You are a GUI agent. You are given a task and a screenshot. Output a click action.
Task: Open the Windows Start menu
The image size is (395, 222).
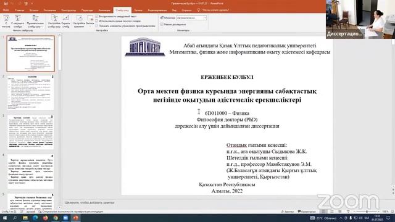click(5, 218)
